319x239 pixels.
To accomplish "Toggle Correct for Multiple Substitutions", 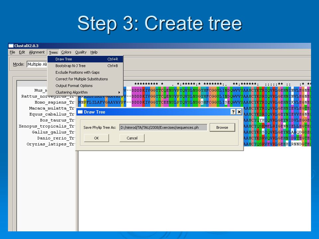I will pos(85,79).
